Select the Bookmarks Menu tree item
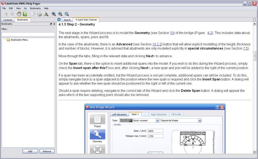 click(x=19, y=40)
